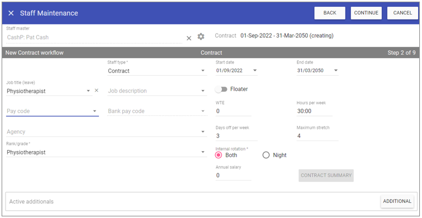The width and height of the screenshot is (422, 218).
Task: Close Staff Maintenance with the X icon
Action: [11, 13]
